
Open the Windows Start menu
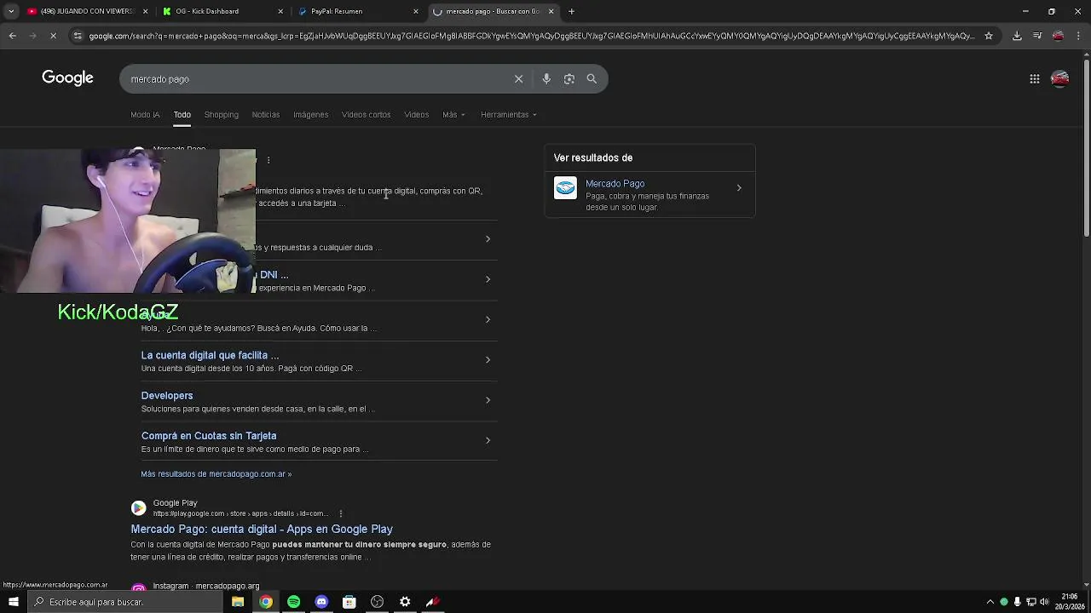(x=13, y=602)
